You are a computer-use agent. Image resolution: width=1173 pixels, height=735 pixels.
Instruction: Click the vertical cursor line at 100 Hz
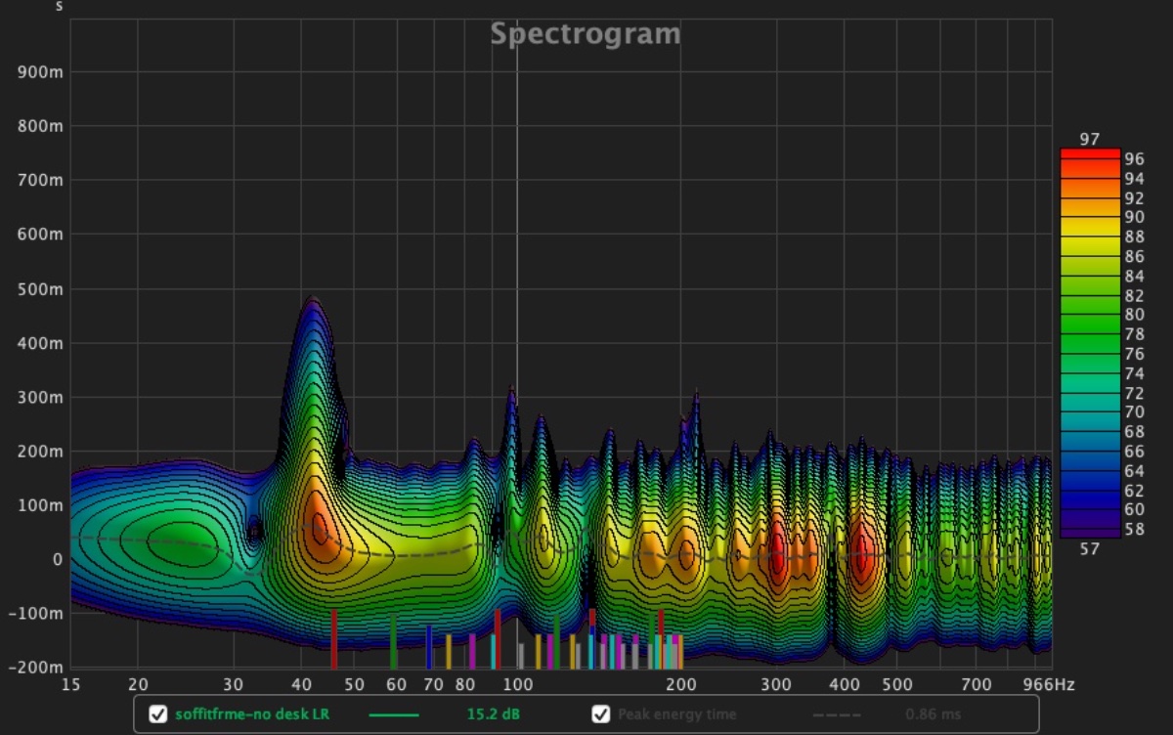click(x=517, y=244)
